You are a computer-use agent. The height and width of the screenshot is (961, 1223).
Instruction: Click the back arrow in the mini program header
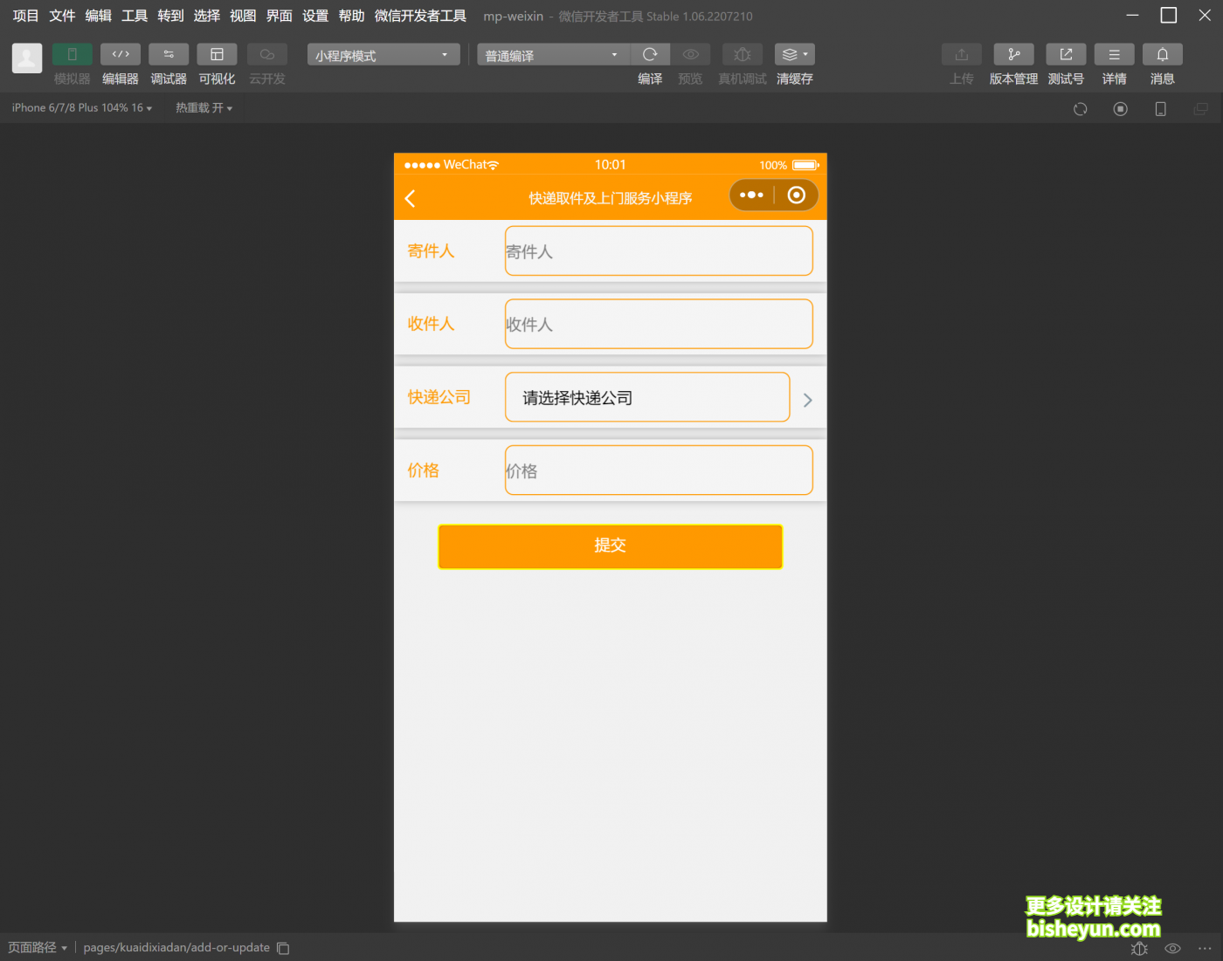coord(411,198)
